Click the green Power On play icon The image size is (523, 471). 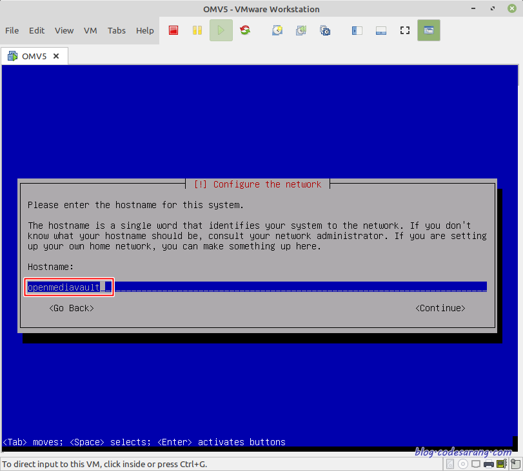221,30
